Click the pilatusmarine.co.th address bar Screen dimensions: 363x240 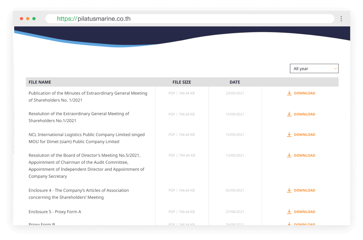tap(188, 19)
